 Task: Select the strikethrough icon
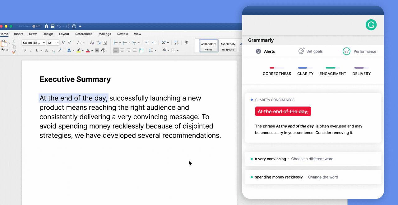[47, 50]
